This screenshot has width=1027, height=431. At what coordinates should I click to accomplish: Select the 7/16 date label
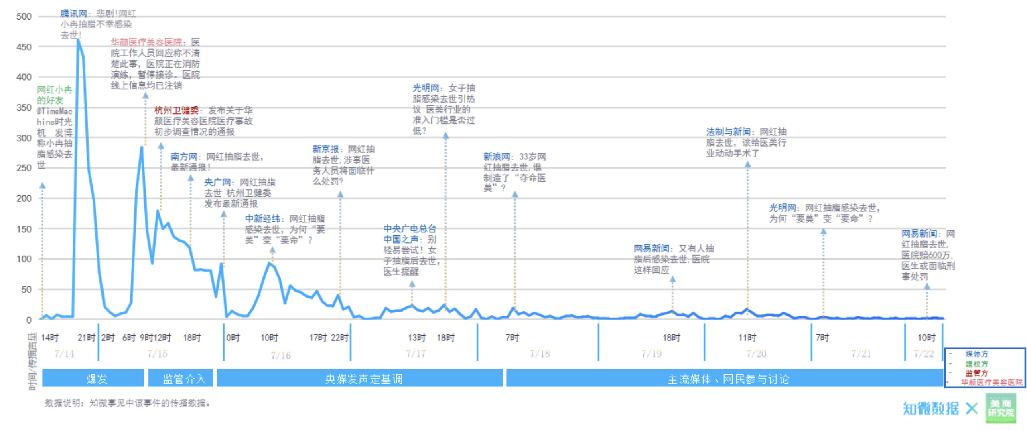[x=280, y=355]
